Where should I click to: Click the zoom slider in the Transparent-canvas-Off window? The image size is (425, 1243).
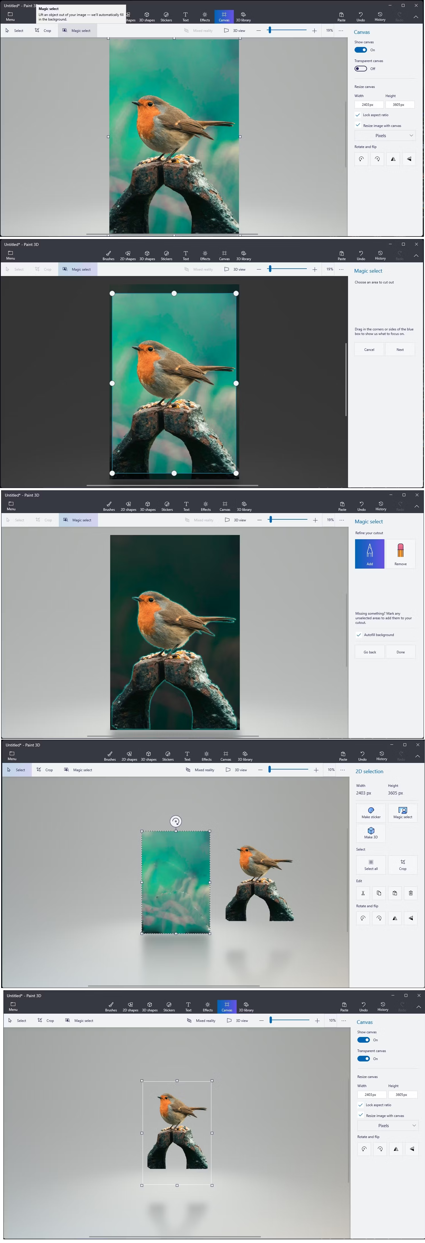pos(287,30)
